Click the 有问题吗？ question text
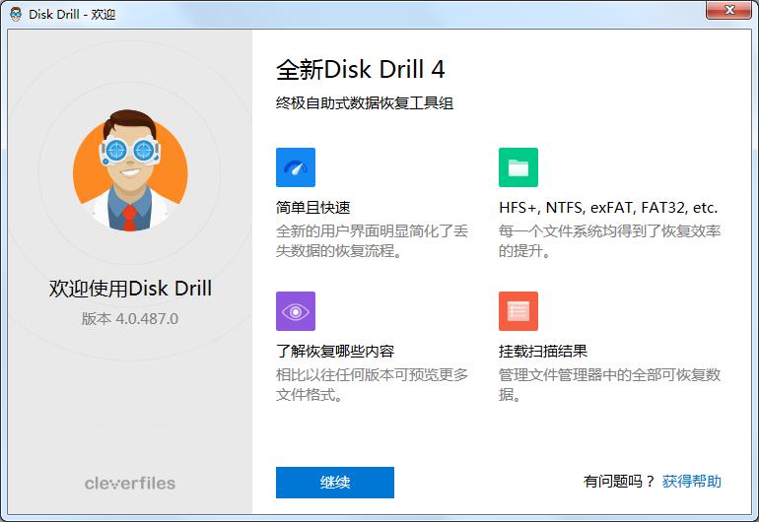This screenshot has height=522, width=759. (619, 482)
